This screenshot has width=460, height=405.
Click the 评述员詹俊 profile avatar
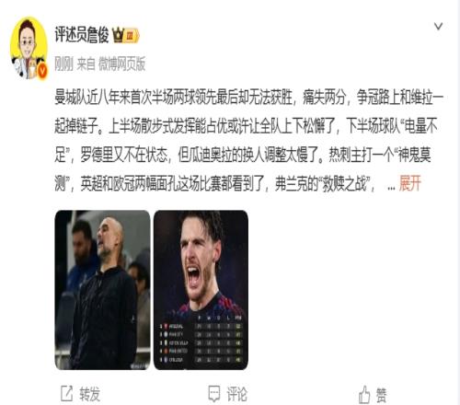[x=29, y=48]
